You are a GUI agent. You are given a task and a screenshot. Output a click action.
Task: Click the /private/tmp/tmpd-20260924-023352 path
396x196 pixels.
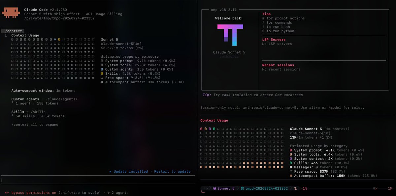pos(59,18)
